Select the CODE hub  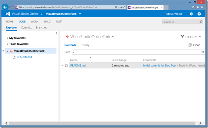(22, 22)
